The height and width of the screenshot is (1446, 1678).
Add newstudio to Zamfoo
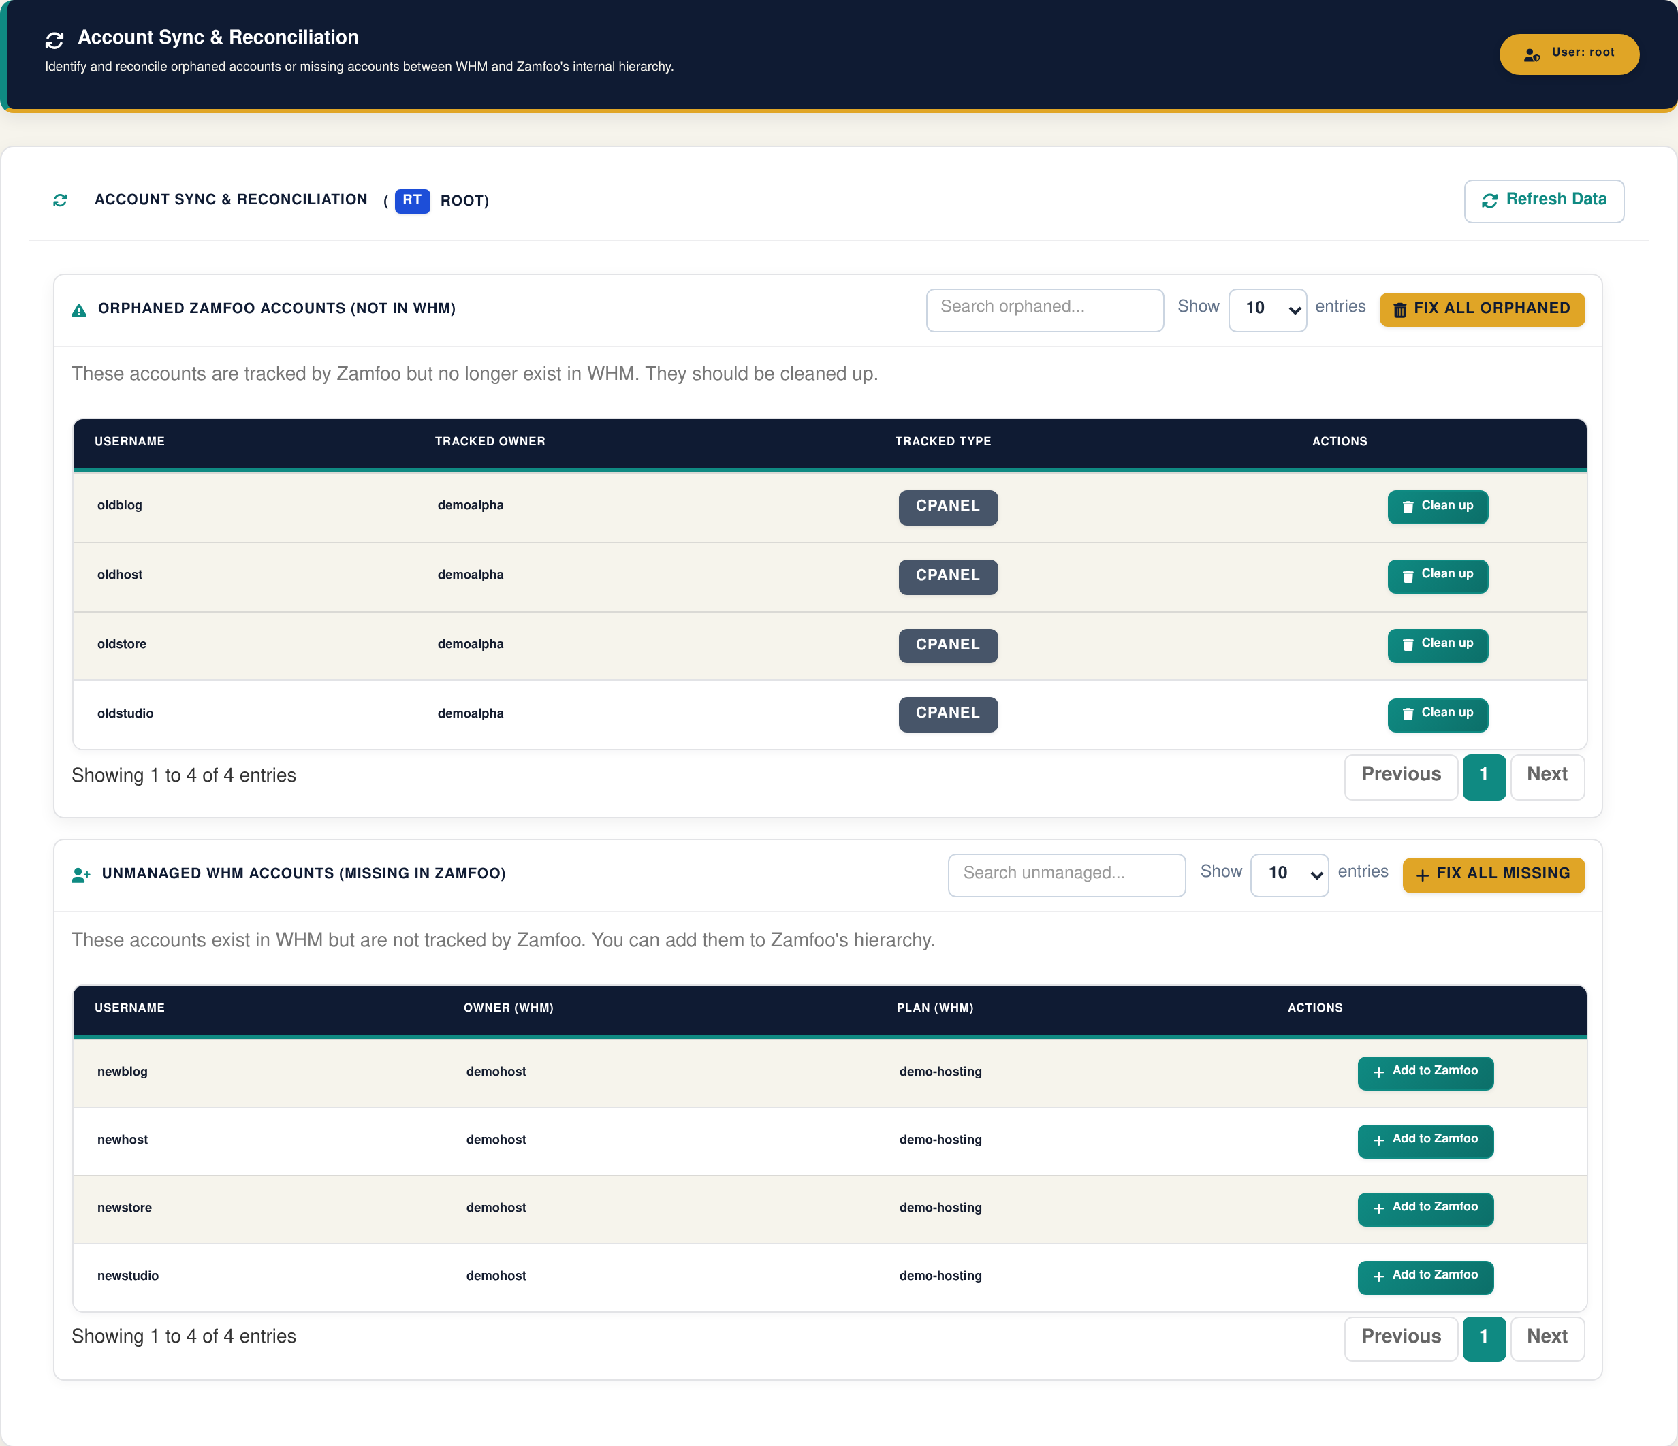click(x=1425, y=1276)
